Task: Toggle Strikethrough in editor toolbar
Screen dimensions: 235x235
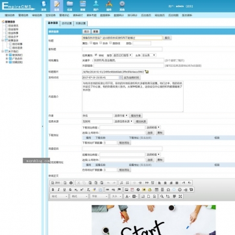Action: point(70,190)
